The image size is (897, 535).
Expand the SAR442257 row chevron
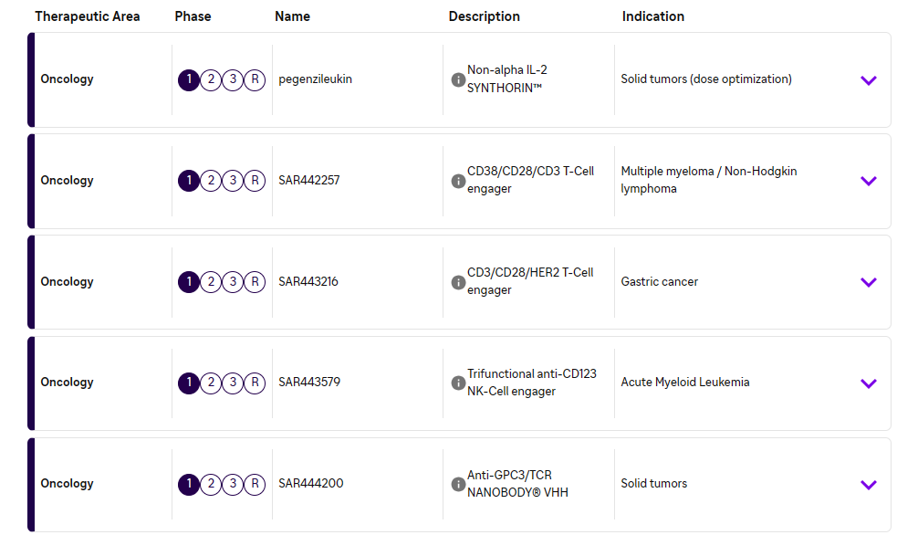click(868, 181)
